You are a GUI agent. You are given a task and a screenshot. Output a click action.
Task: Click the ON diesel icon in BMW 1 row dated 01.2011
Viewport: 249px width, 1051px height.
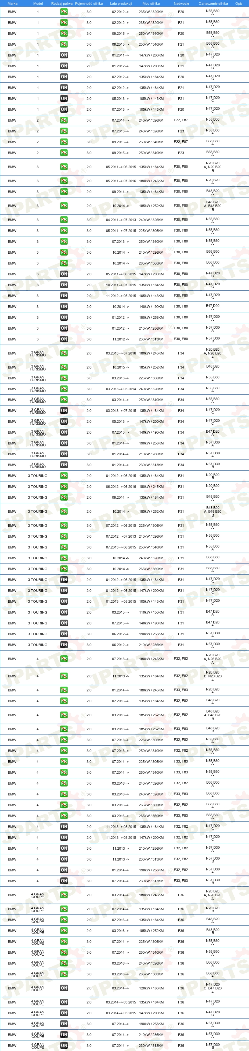(64, 55)
